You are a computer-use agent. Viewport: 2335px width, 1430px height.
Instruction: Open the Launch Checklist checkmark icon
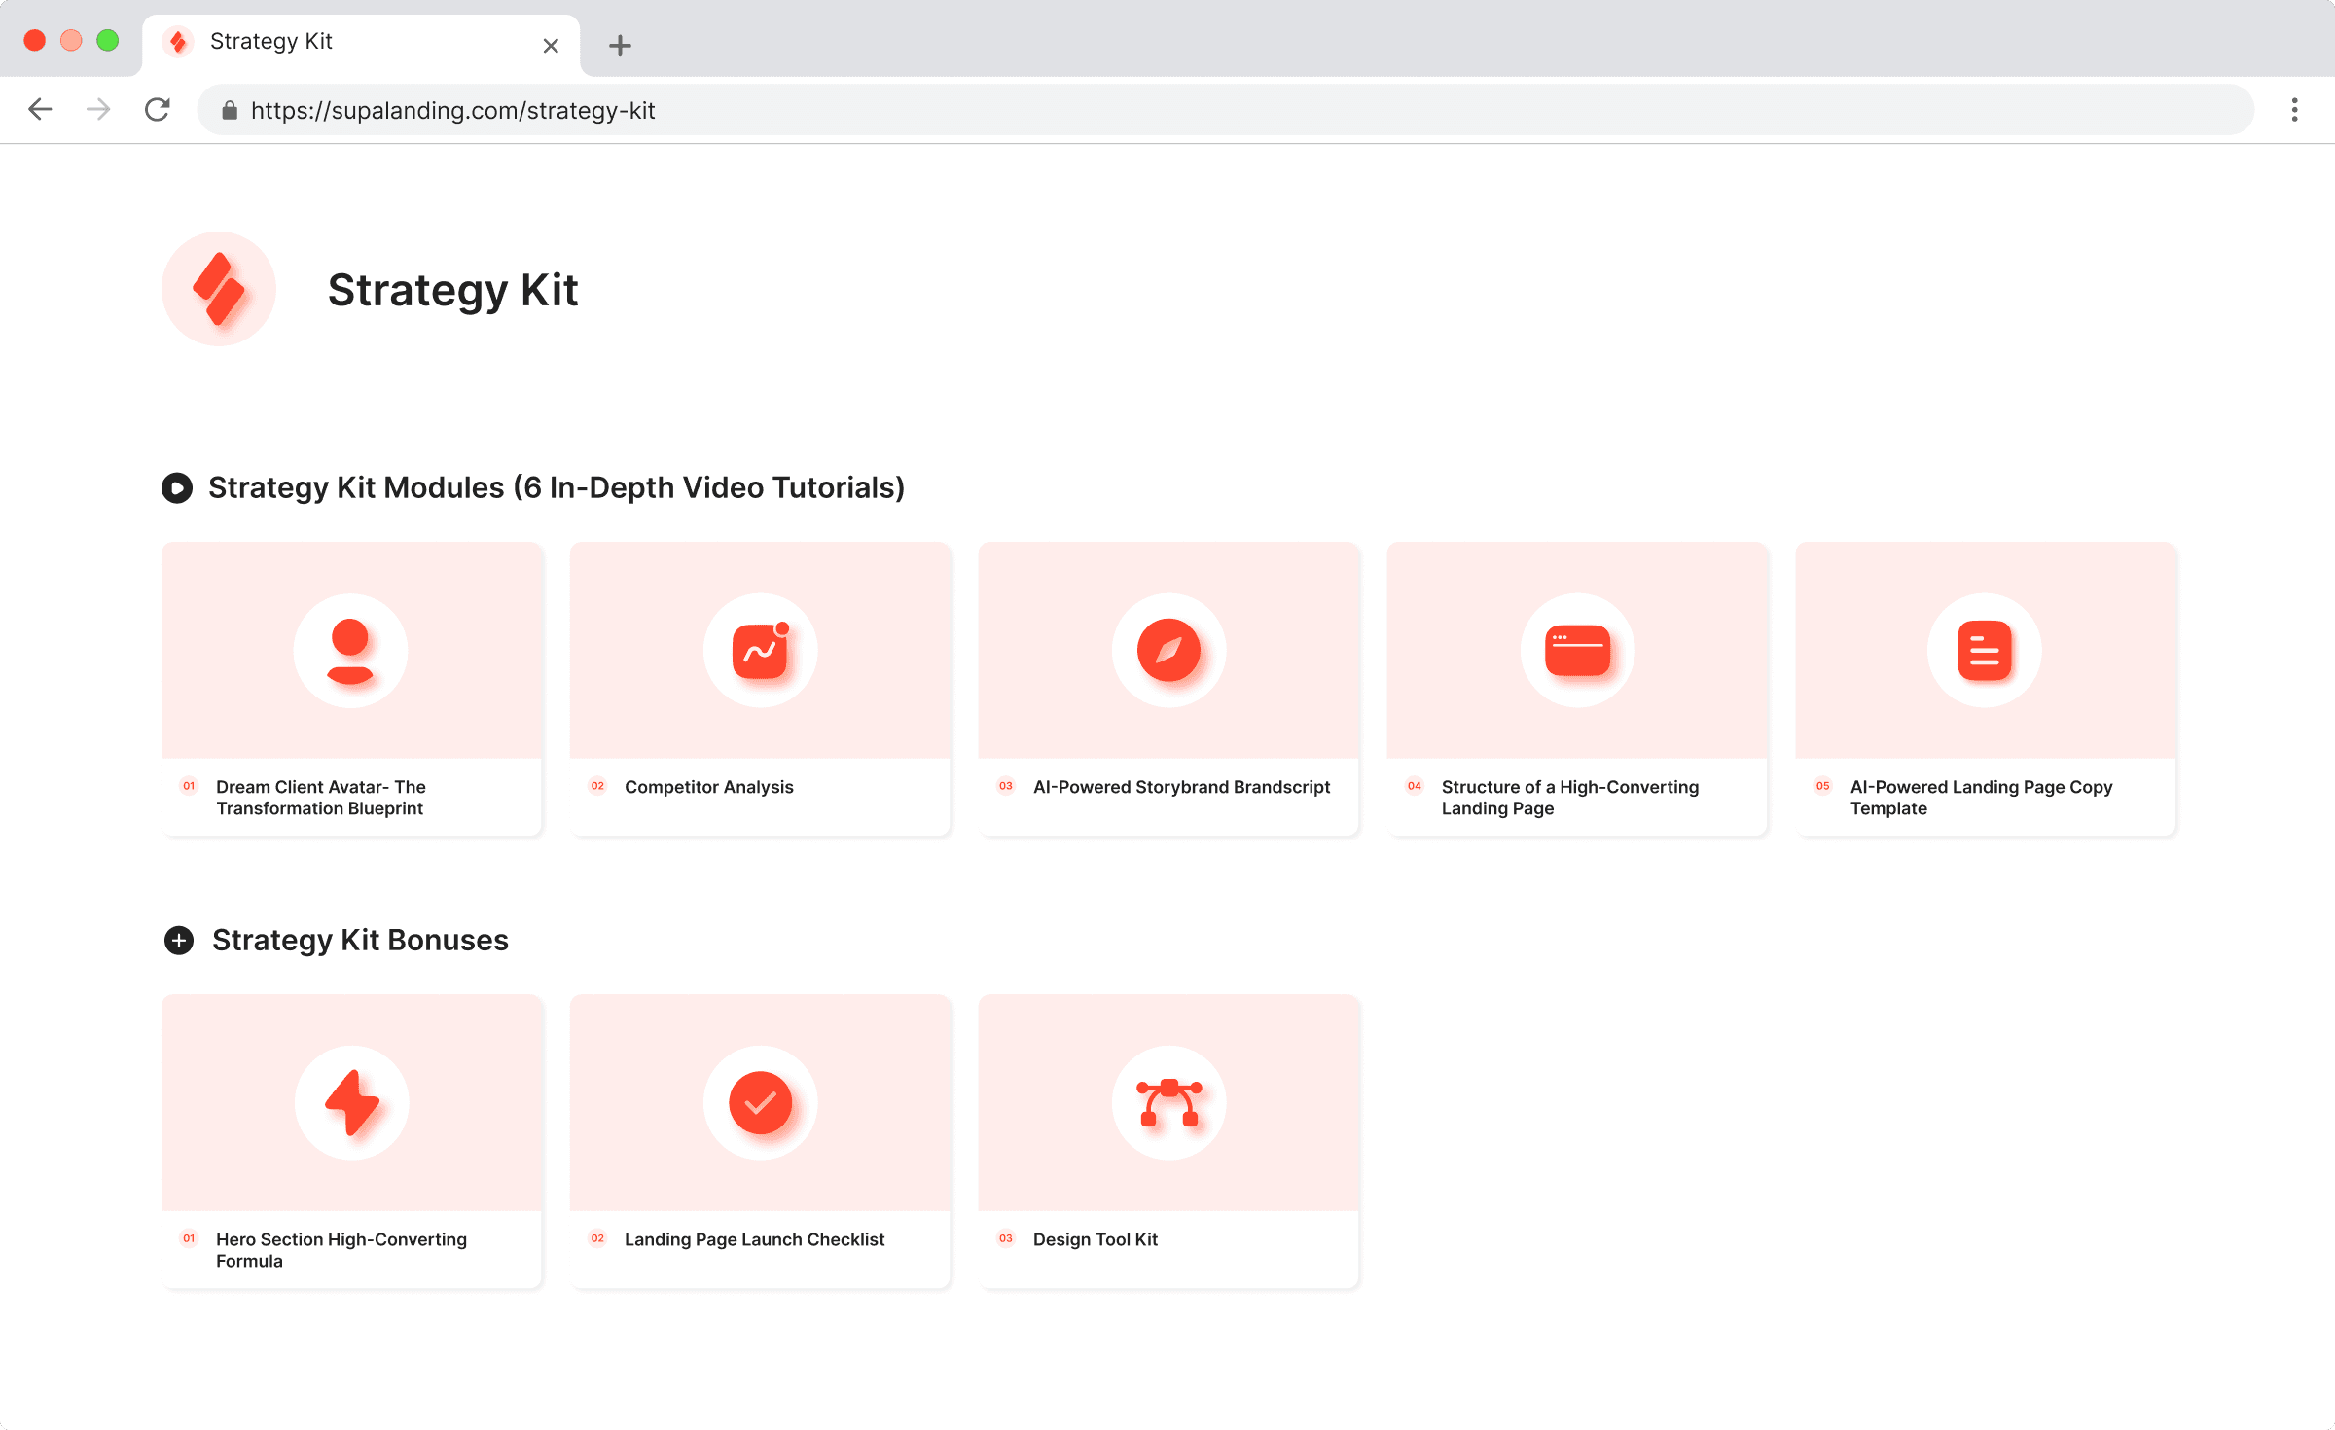760,1103
